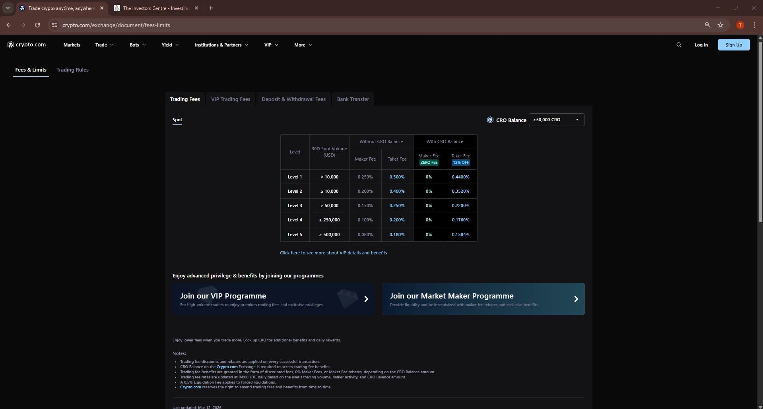Click the Log In button
This screenshot has width=763, height=409.
click(x=701, y=45)
